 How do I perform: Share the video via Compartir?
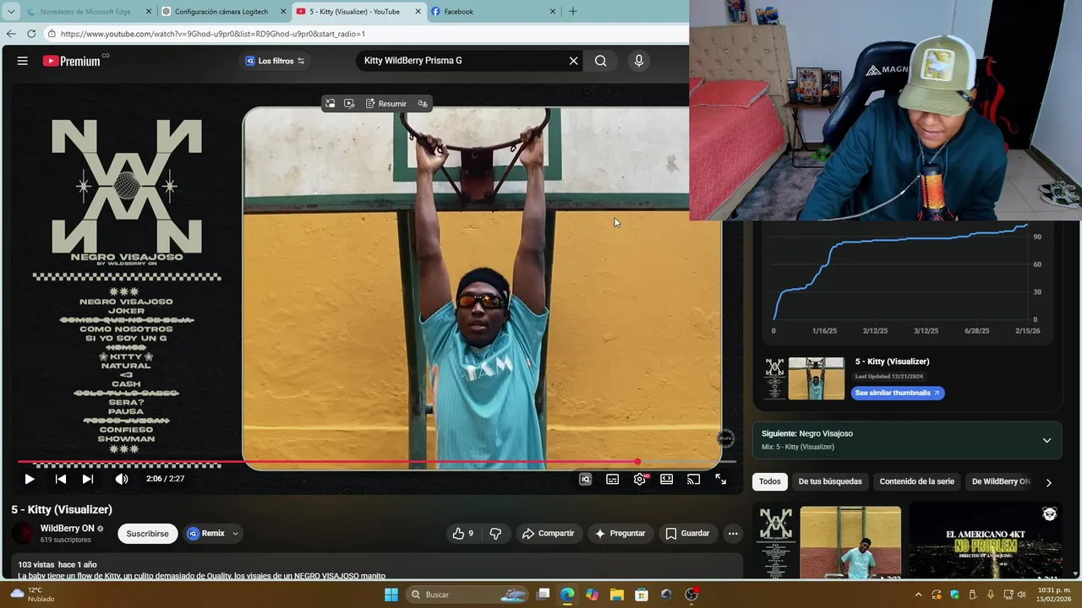pos(548,534)
